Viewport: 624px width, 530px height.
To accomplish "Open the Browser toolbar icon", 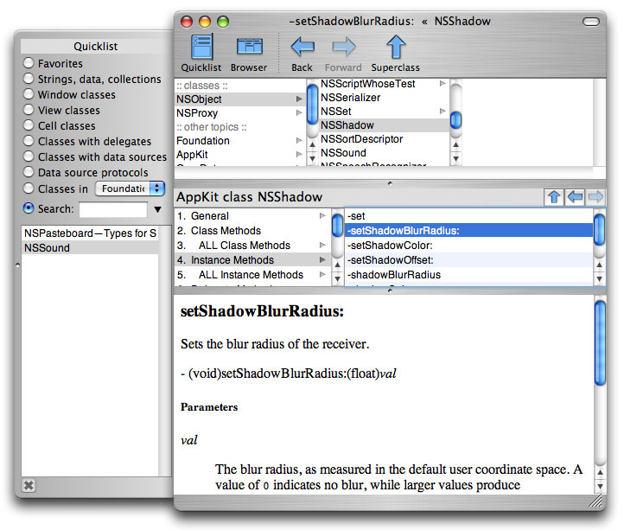I will 249,47.
